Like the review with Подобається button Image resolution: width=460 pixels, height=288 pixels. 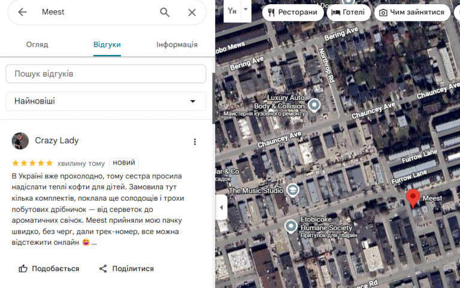(49, 269)
